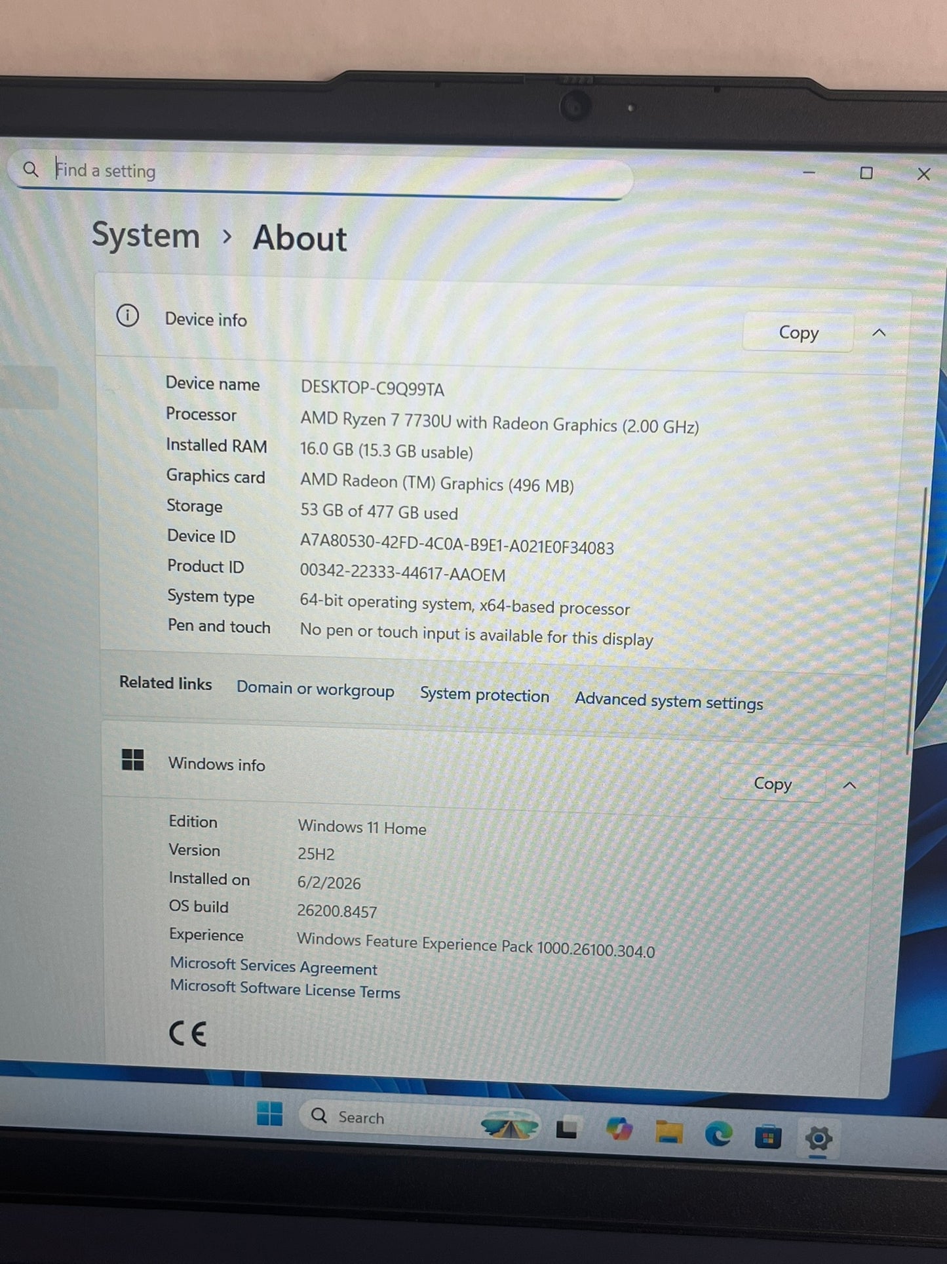Open System protection link
947x1264 pixels.
coord(484,695)
